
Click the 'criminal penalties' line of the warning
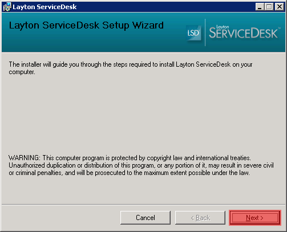pyautogui.click(x=129, y=173)
